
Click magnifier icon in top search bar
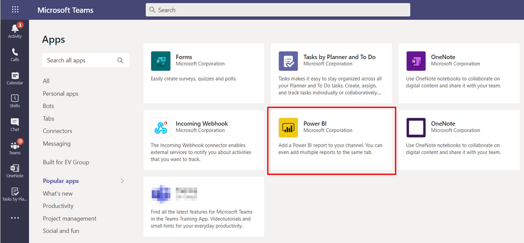[153, 9]
